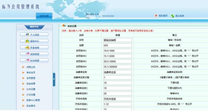
Task: Click 封顶条件3 field with 20-2-10000
Action: (x=118, y=61)
